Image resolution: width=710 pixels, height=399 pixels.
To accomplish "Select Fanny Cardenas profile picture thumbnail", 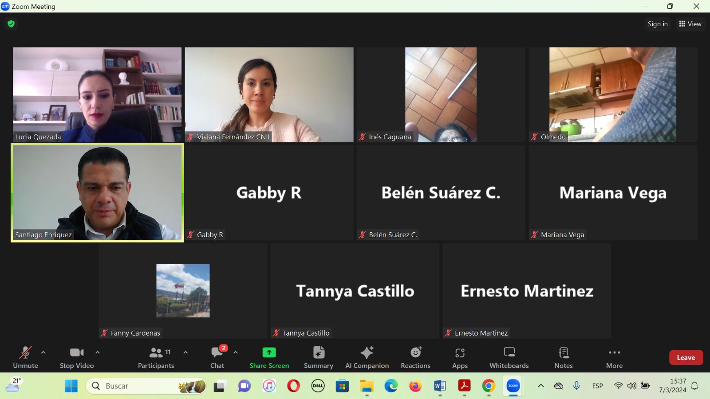I will click(183, 291).
